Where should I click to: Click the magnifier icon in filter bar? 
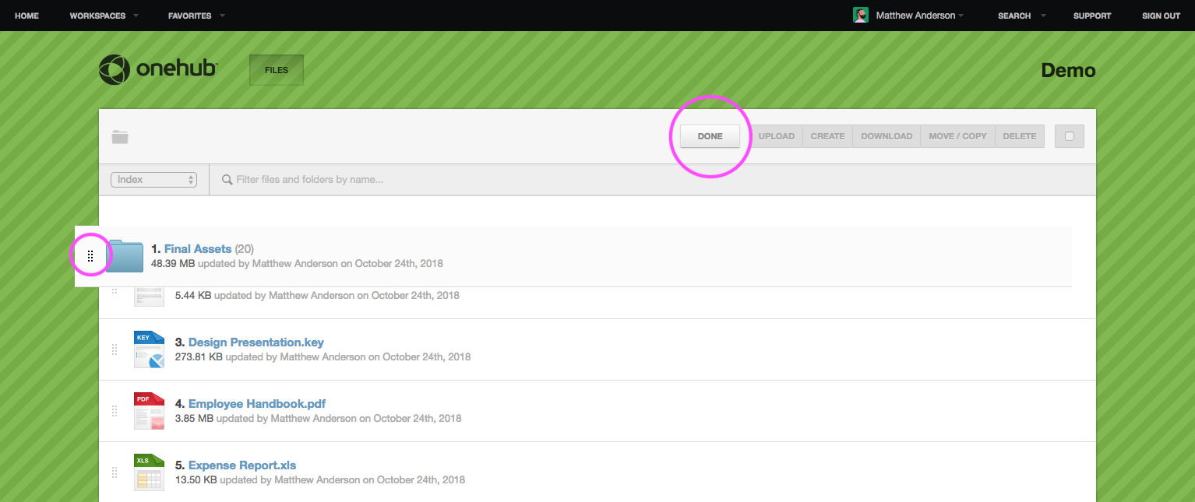pyautogui.click(x=227, y=180)
